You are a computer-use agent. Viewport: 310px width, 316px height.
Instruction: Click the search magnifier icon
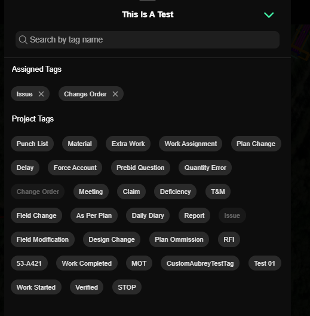(x=23, y=39)
